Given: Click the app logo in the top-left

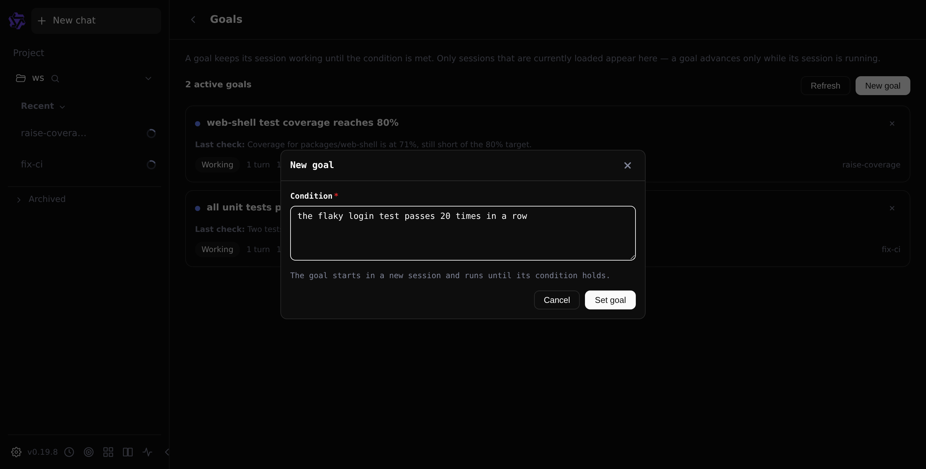Looking at the screenshot, I should click(x=17, y=21).
